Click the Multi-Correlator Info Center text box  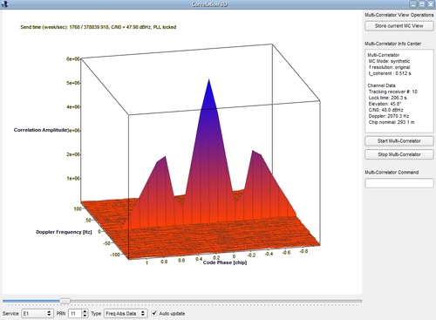(399, 91)
